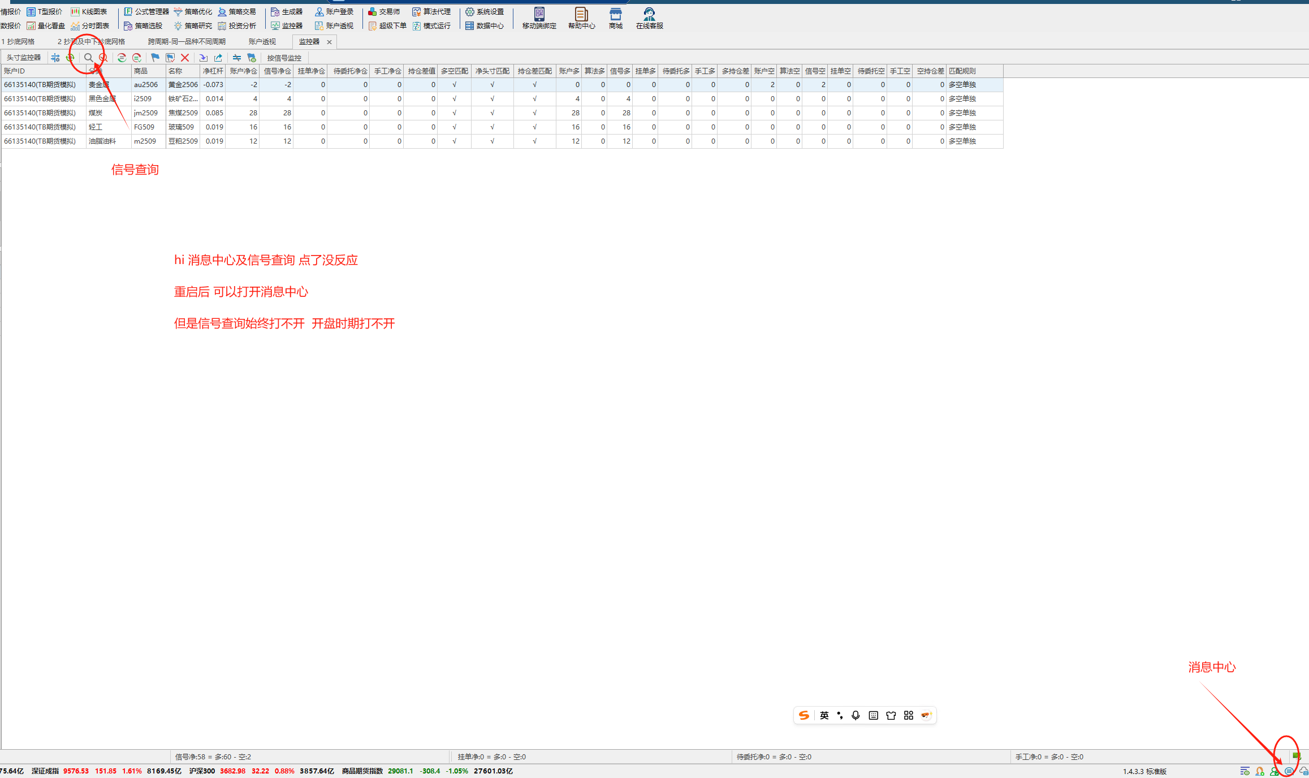Viewport: 1309px width, 778px height.
Task: Click 头寸监控器 label button
Action: (23, 58)
